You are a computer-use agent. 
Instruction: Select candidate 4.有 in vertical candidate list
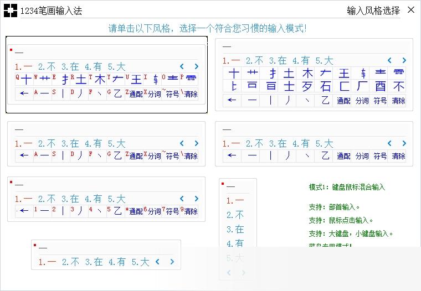[x=235, y=243]
